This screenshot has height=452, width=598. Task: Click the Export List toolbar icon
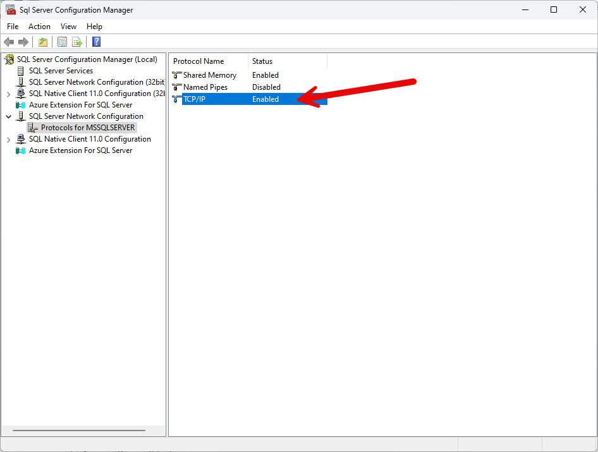coord(77,42)
